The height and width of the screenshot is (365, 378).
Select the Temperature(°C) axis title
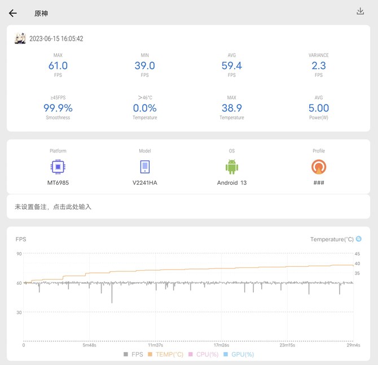(332, 239)
